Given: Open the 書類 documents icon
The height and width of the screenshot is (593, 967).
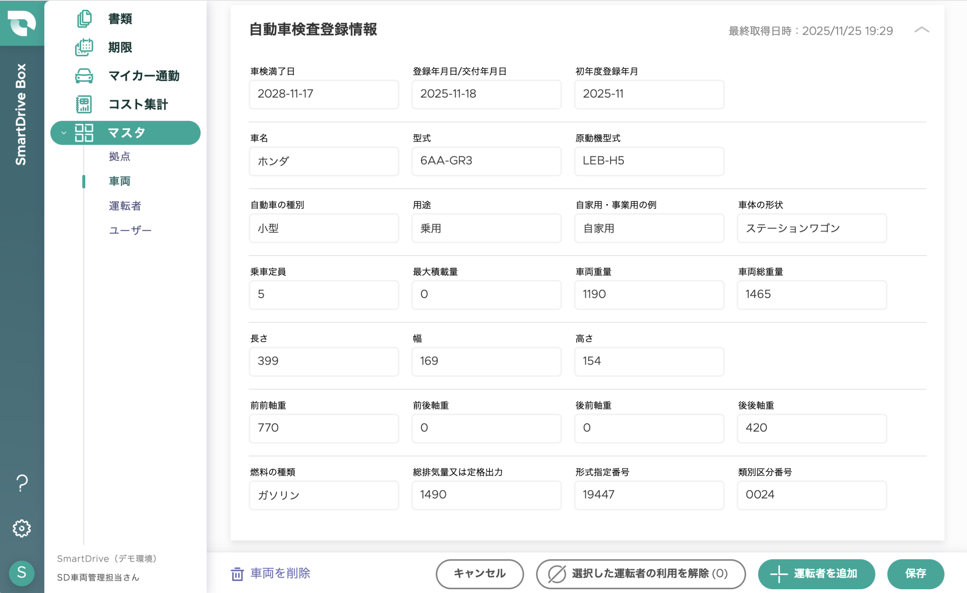Looking at the screenshot, I should [83, 19].
